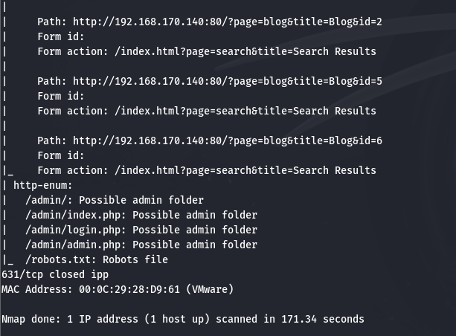
Task: Click the 631/tcp closed ipp line
Action: click(55, 274)
